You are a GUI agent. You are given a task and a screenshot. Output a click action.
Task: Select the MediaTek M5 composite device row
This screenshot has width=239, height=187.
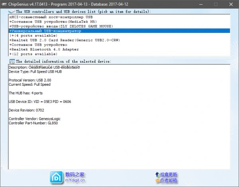(119, 21)
